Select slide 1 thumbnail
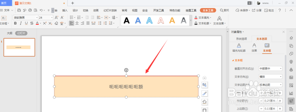This screenshot has width=296, height=112. point(19,47)
